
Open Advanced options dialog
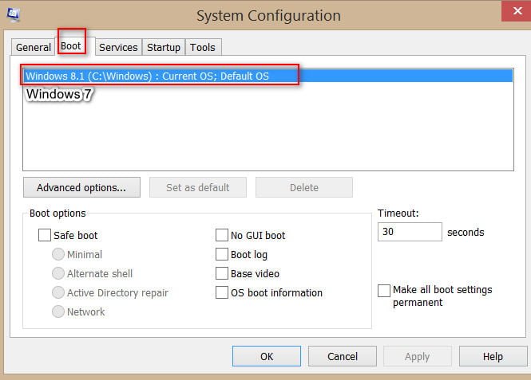[81, 187]
